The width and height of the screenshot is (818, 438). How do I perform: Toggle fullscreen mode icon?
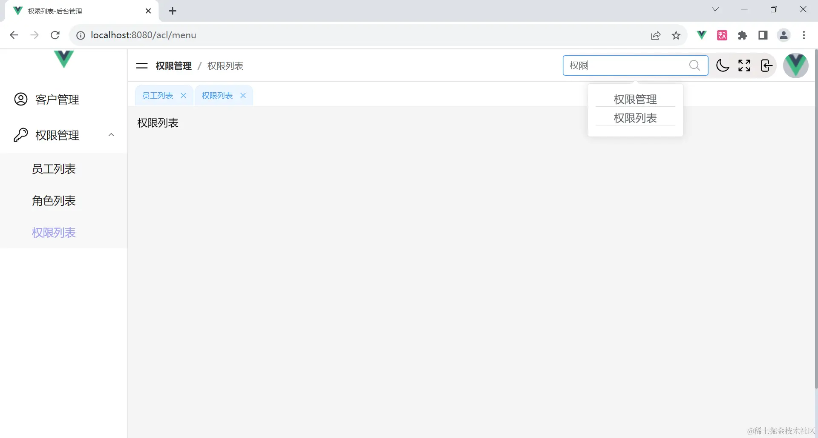(744, 65)
